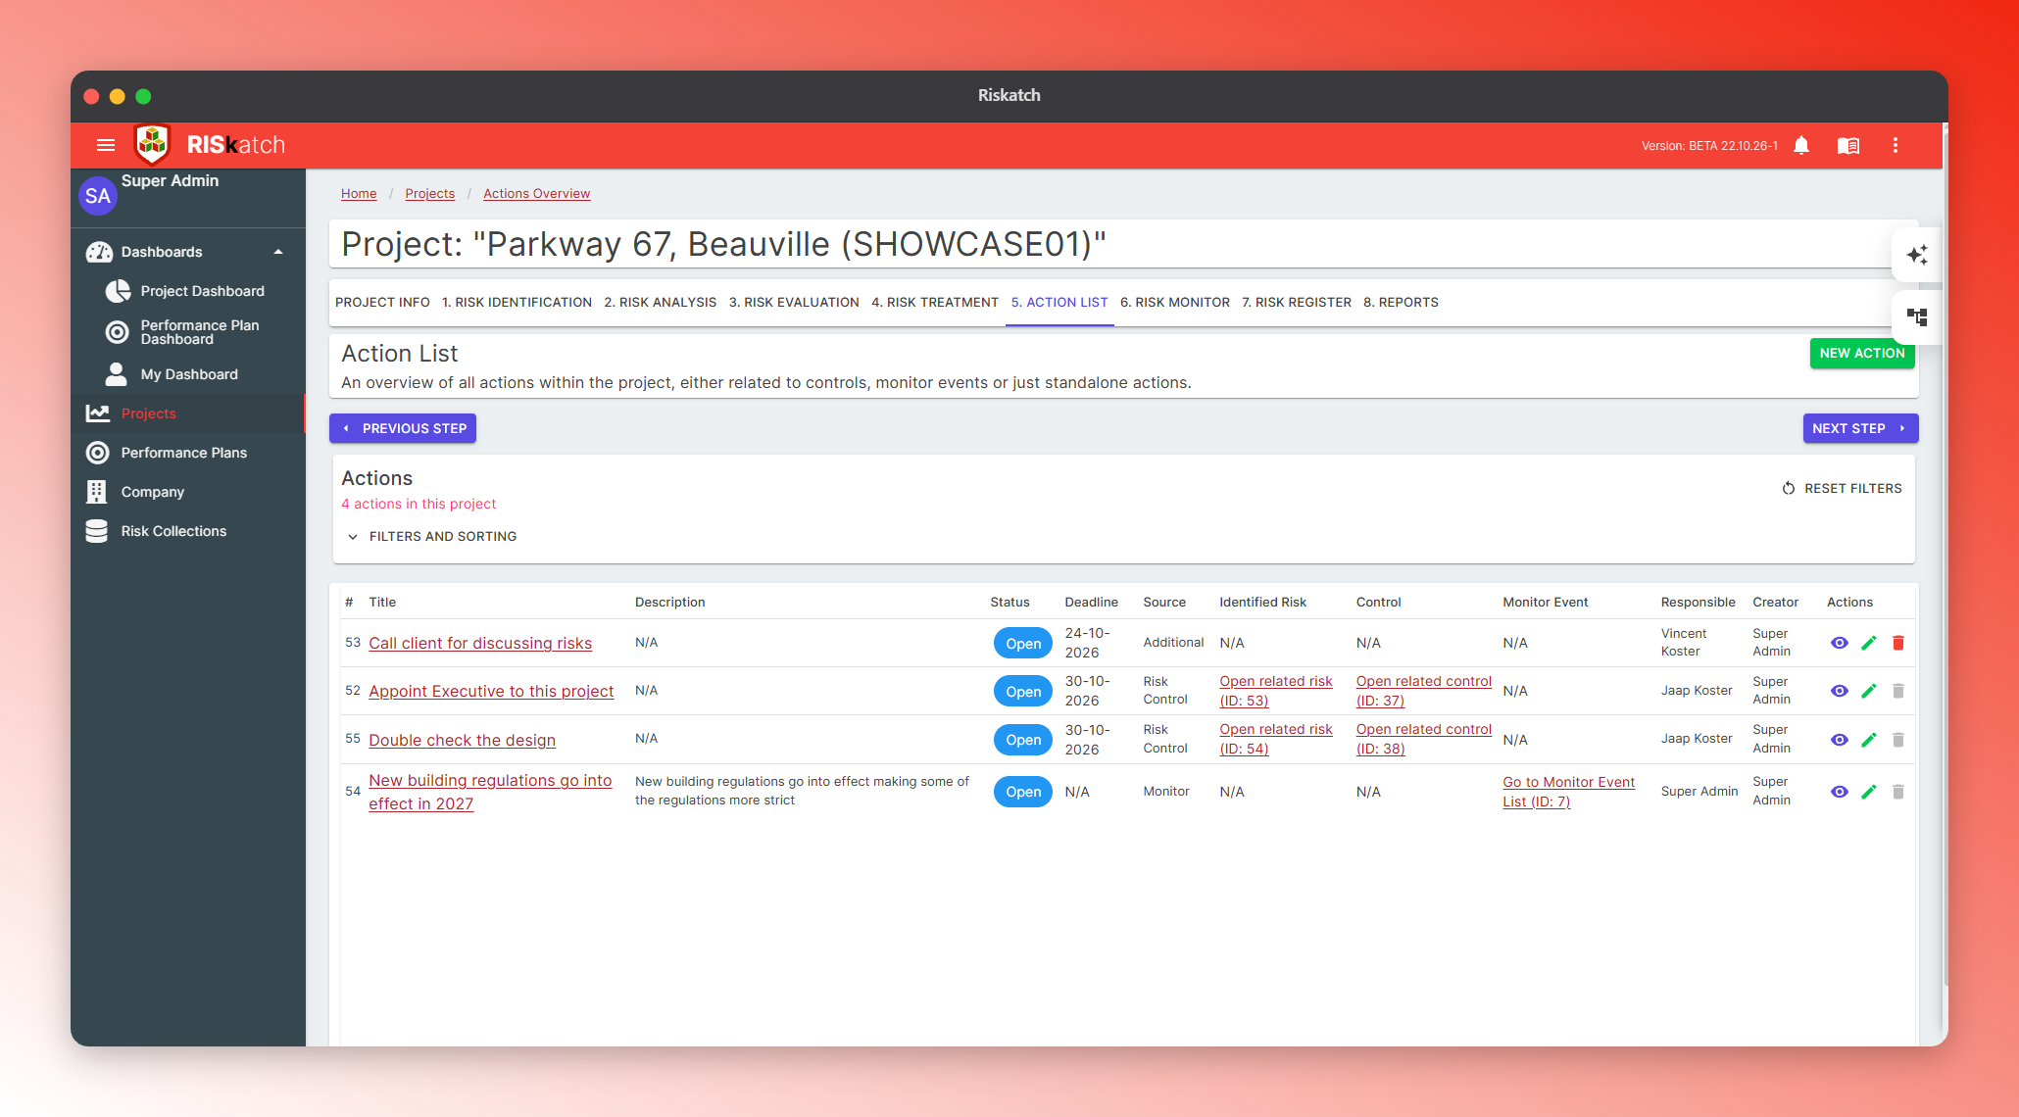Viewport: 2019px width, 1117px height.
Task: Go to Previous Step
Action: [403, 428]
